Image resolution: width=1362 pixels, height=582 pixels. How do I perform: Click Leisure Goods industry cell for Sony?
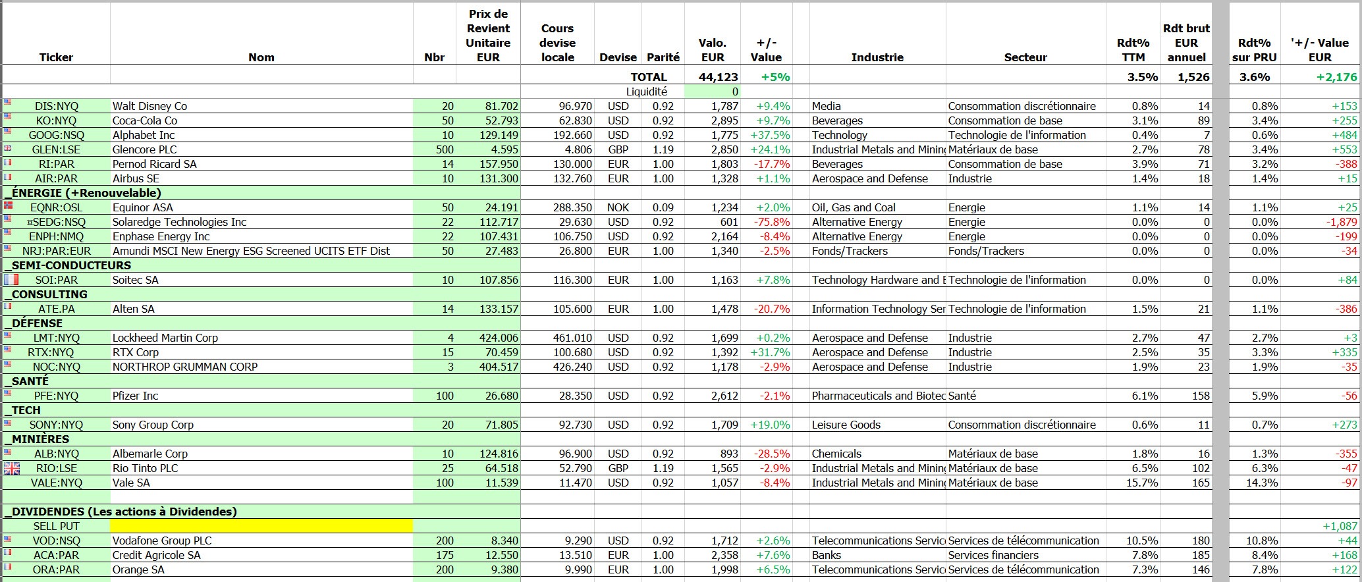pyautogui.click(x=877, y=425)
